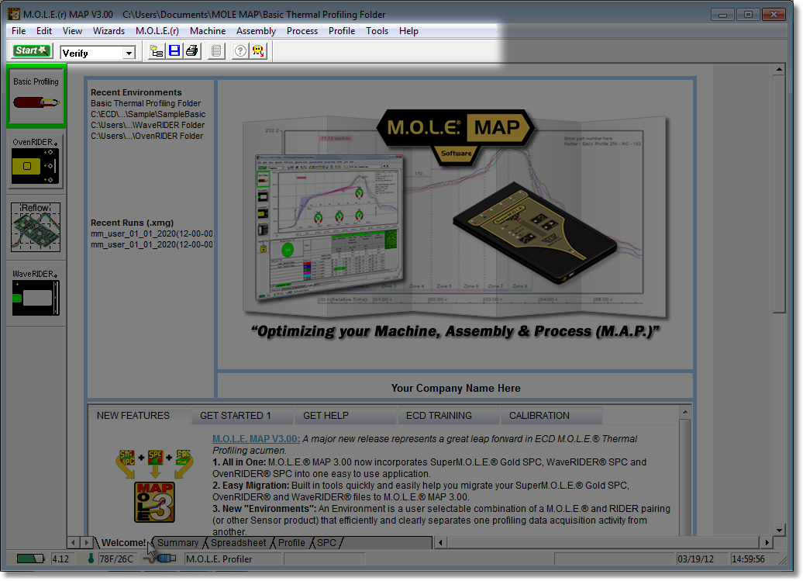
Task: Open the second recent run mm_user_01_01_2020
Action: pos(152,245)
